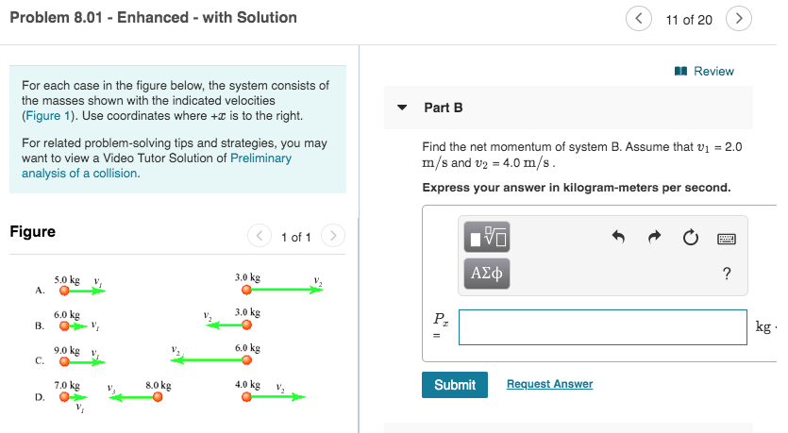The width and height of the screenshot is (788, 433).
Task: Open the Review link
Action: [x=713, y=72]
